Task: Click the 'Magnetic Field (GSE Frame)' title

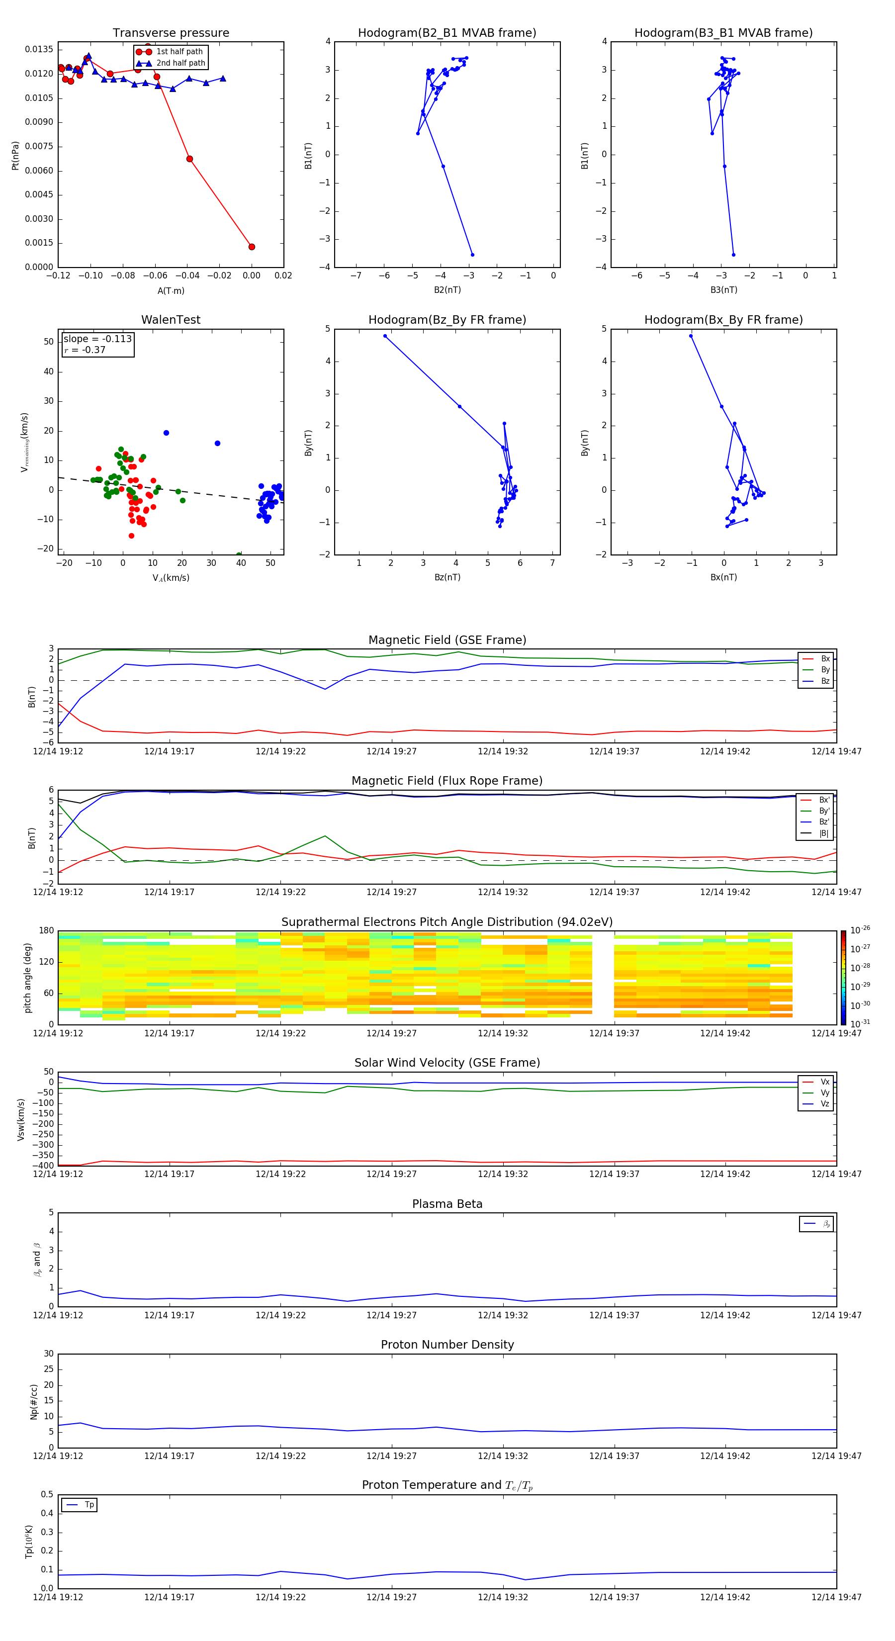Action: (447, 640)
